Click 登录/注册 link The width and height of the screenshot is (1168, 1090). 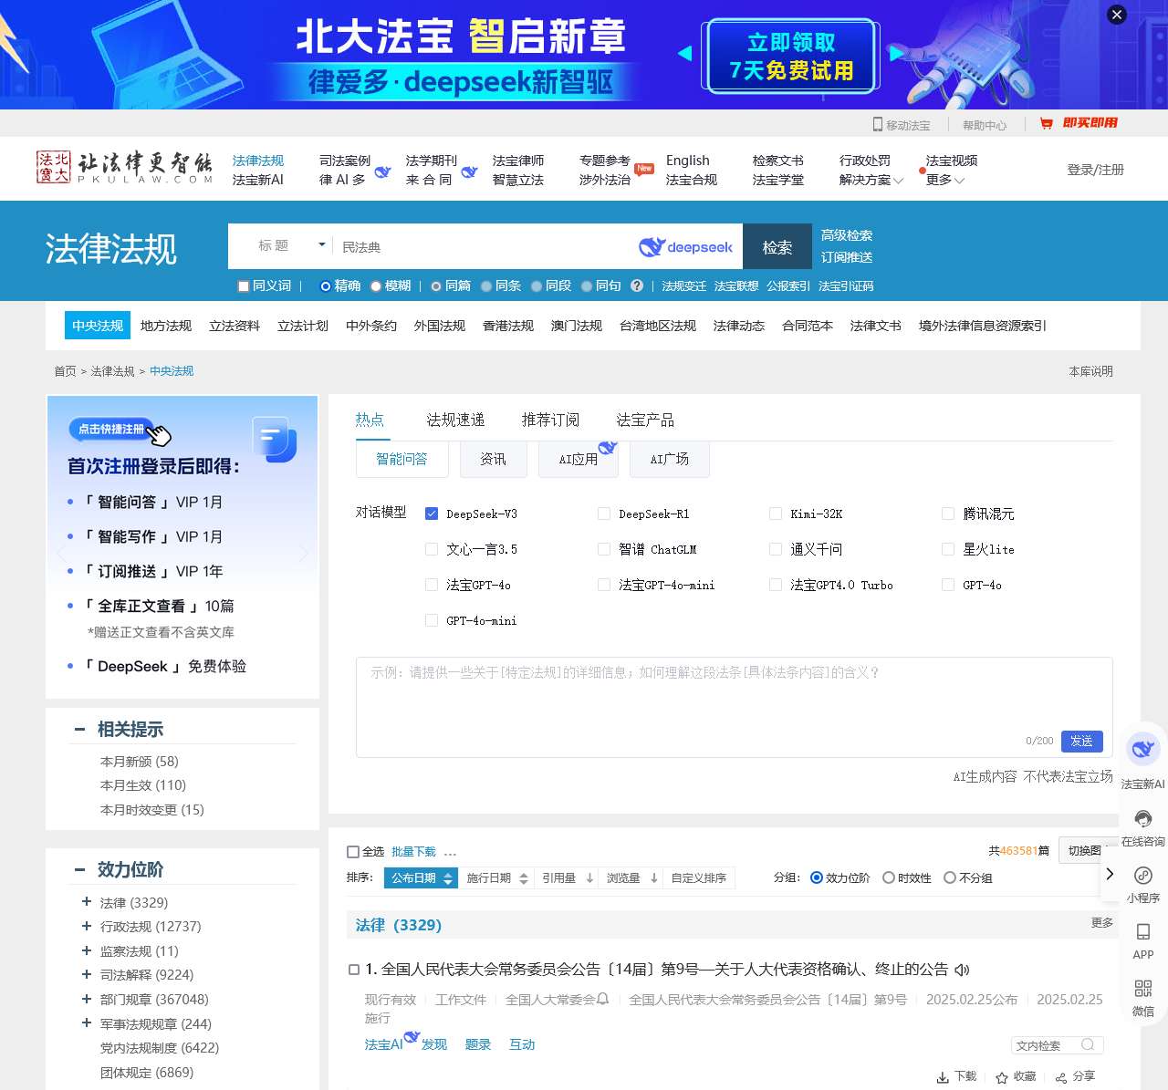point(1096,170)
